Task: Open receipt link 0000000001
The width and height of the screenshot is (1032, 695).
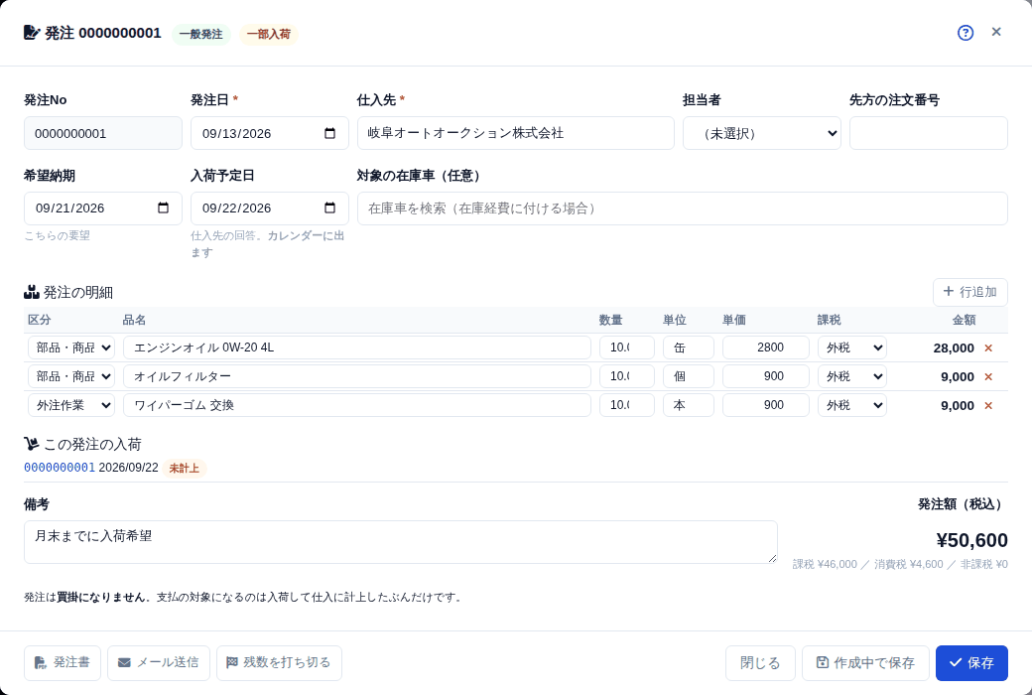Action: (x=60, y=468)
